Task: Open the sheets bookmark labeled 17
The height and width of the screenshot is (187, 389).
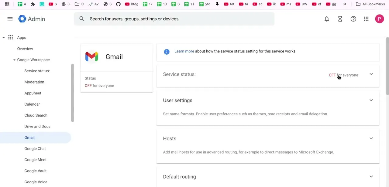Action: point(147,4)
